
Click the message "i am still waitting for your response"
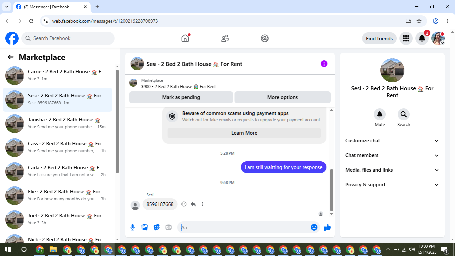(x=283, y=167)
